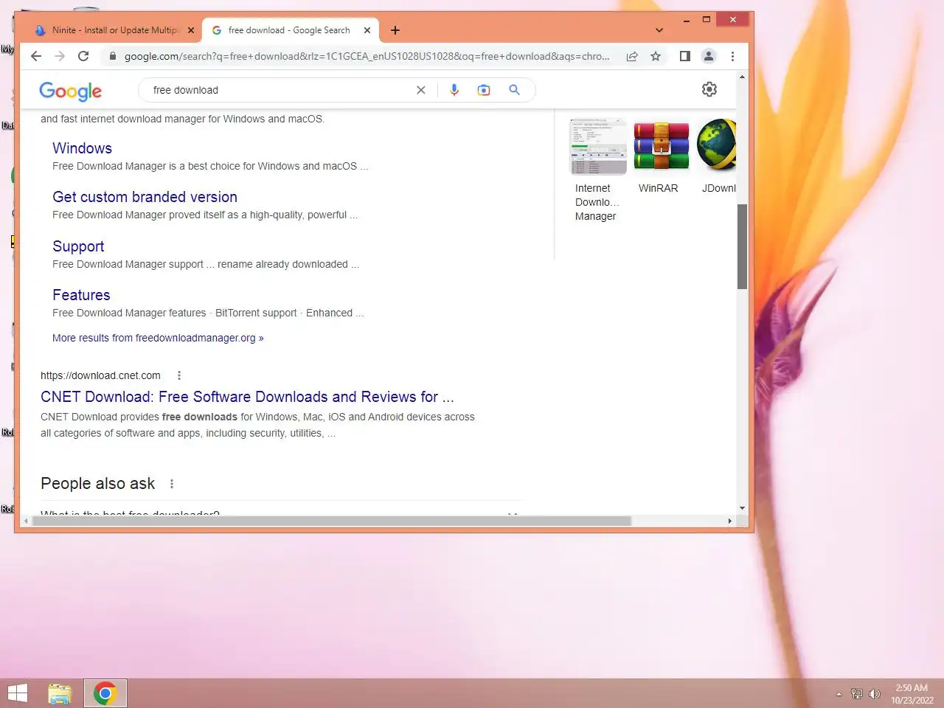Open Chrome three-dot menu

click(x=732, y=56)
